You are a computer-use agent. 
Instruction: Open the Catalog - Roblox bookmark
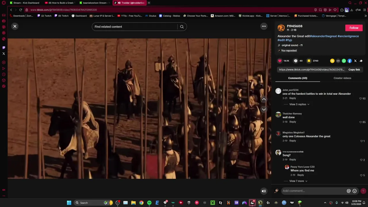click(170, 16)
